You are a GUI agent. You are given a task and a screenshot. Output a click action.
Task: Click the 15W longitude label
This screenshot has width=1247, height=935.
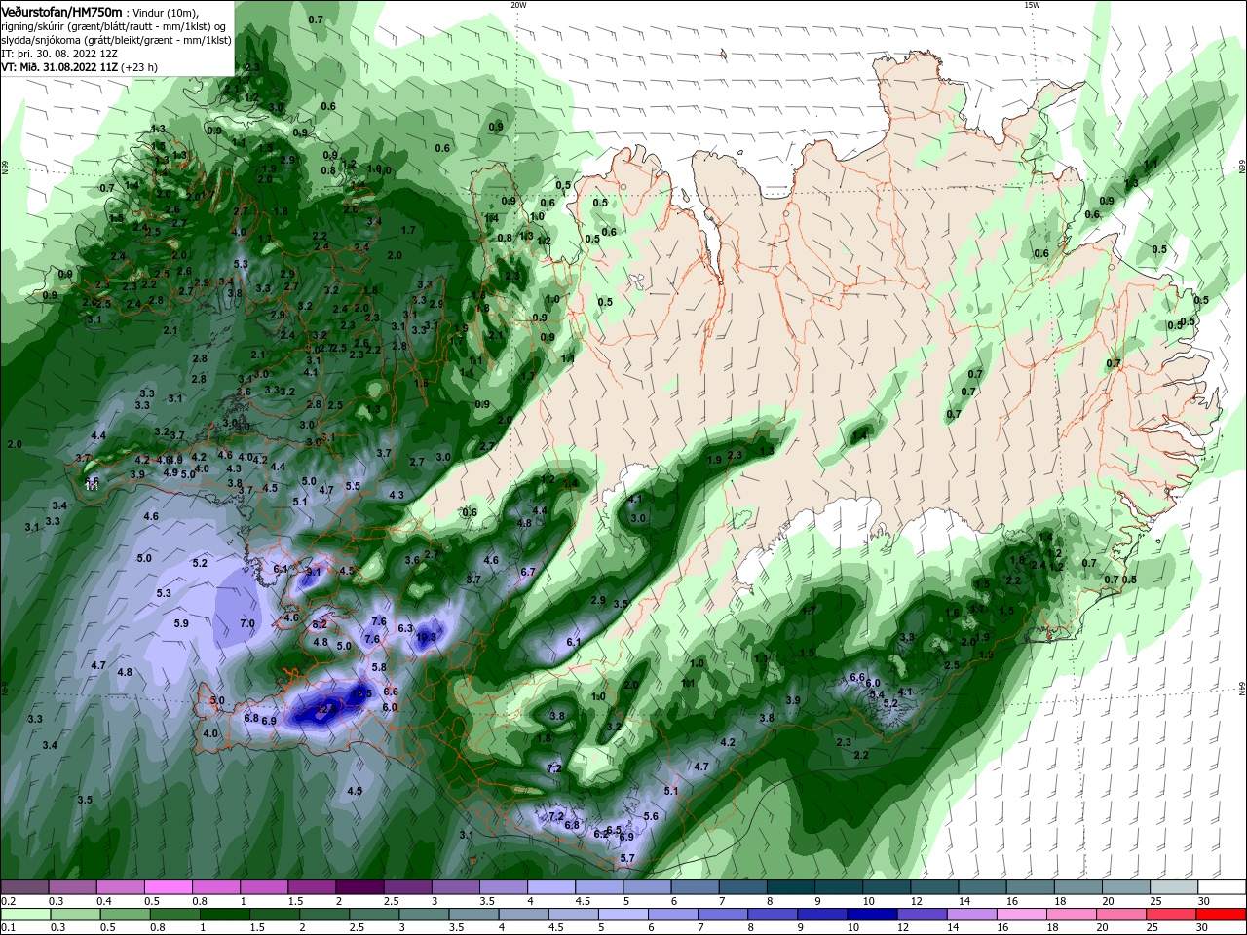coord(1032,5)
